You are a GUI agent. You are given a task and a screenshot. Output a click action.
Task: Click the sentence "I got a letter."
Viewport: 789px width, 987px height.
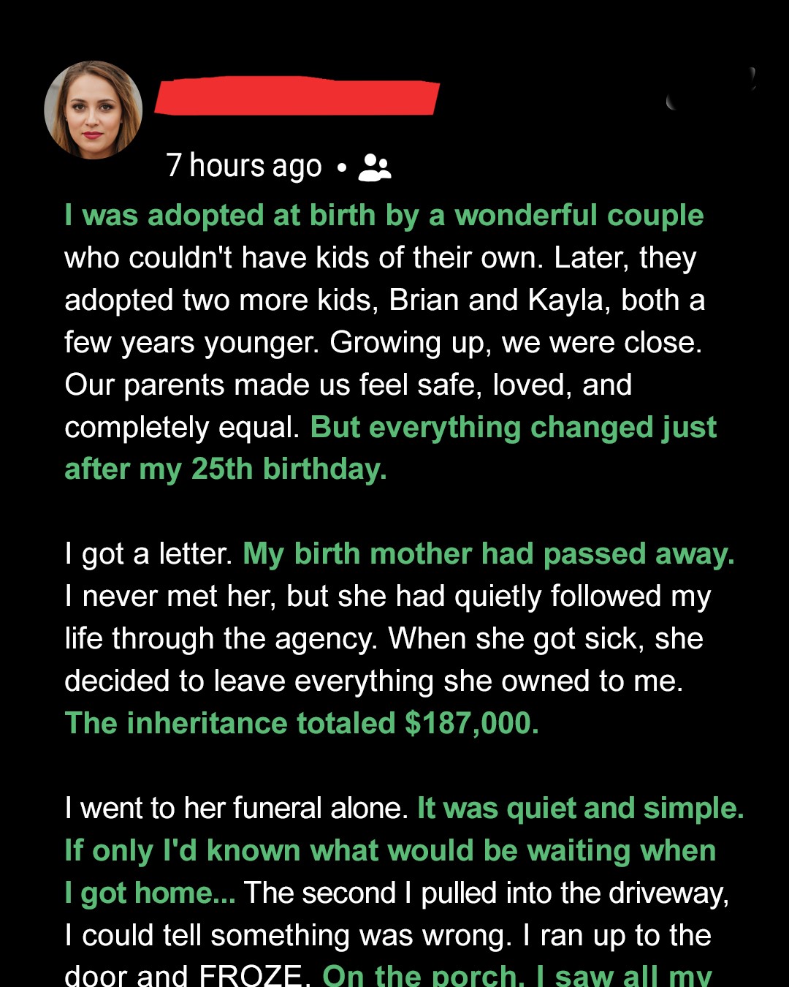(x=148, y=554)
